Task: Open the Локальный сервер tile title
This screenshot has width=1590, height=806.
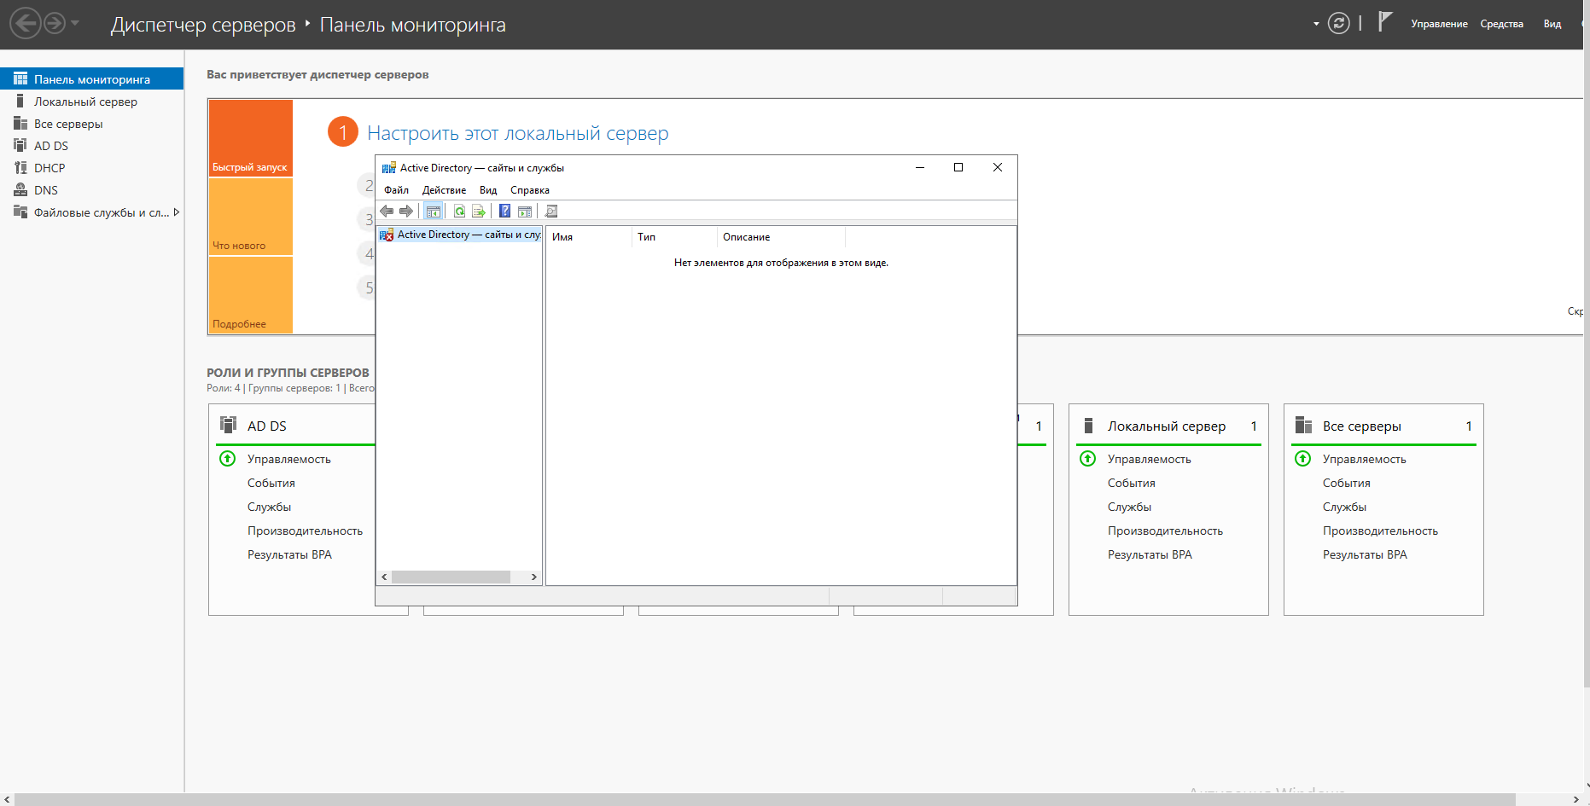Action: coord(1167,426)
